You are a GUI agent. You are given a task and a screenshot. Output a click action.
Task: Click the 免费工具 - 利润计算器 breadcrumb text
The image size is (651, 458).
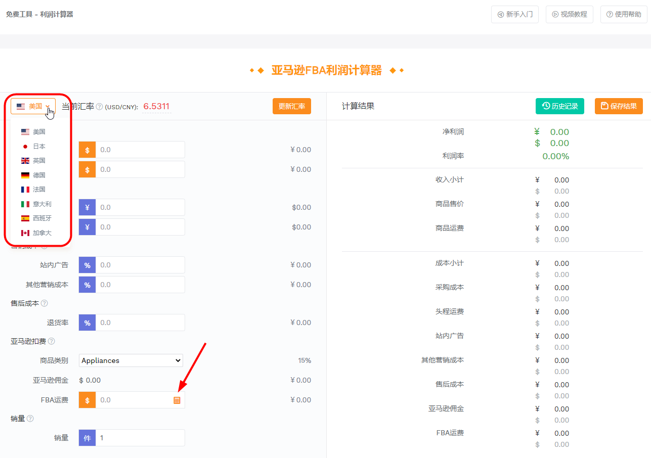click(39, 14)
